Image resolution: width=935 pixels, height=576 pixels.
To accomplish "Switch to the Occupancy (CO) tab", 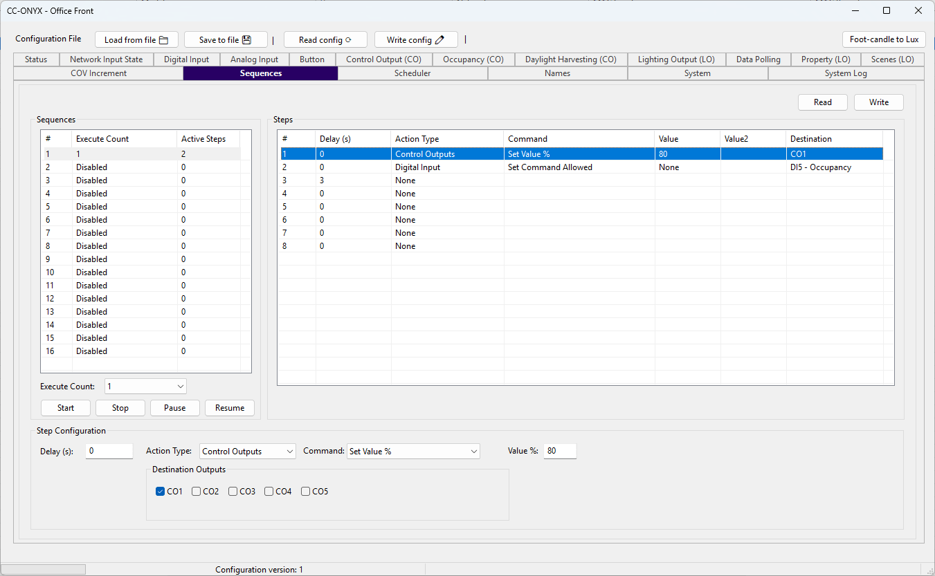I will pos(473,59).
